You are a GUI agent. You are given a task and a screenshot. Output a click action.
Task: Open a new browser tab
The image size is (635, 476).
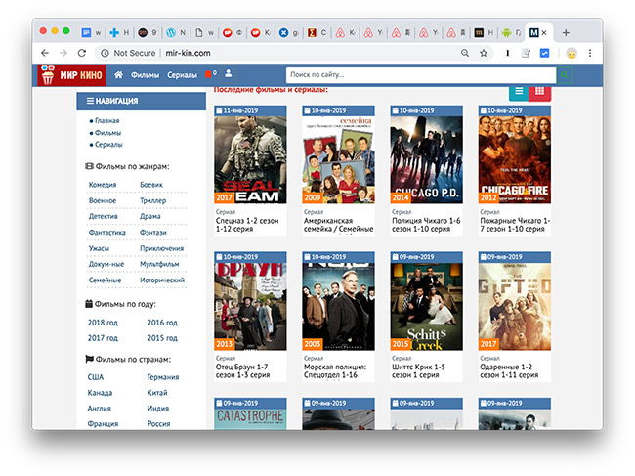tap(565, 32)
